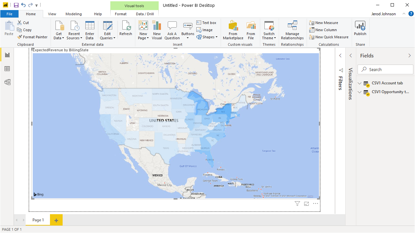Open the Shapes dropdown
This screenshot has height=233, width=415.
click(x=207, y=37)
